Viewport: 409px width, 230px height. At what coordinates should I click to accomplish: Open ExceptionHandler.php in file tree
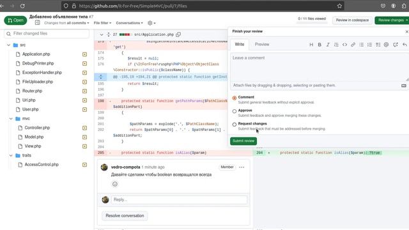tap(42, 72)
